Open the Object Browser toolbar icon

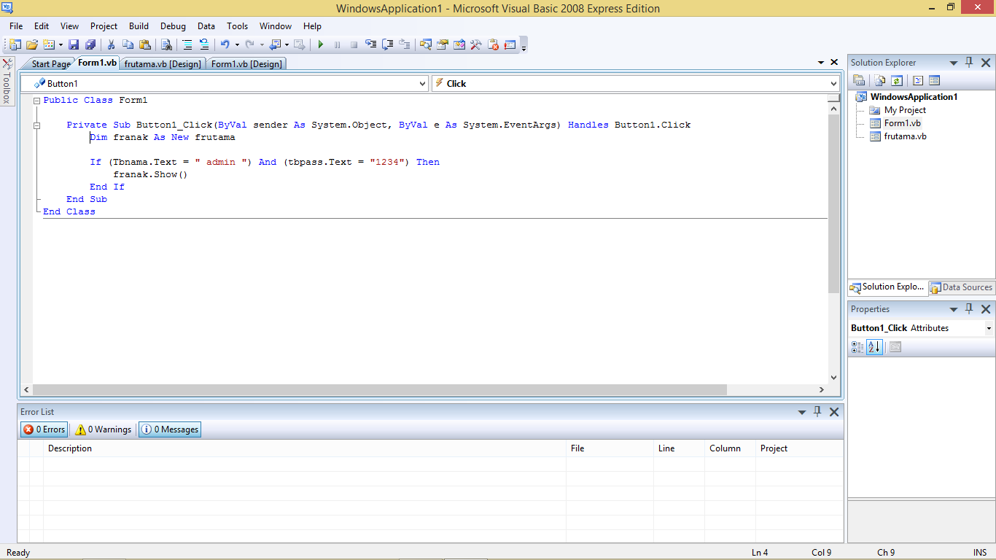click(459, 44)
